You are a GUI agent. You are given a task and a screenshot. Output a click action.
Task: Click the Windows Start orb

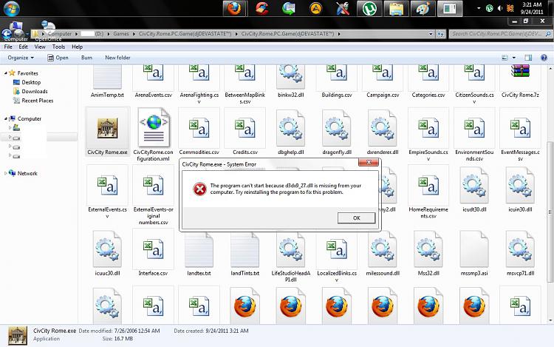click(x=11, y=8)
